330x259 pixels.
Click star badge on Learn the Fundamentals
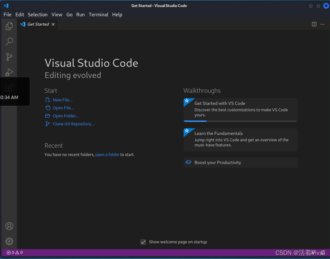tap(187, 131)
